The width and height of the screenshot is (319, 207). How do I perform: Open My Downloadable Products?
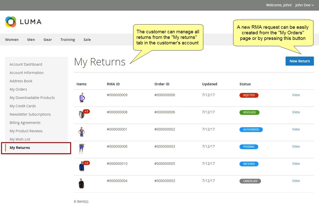click(x=32, y=98)
